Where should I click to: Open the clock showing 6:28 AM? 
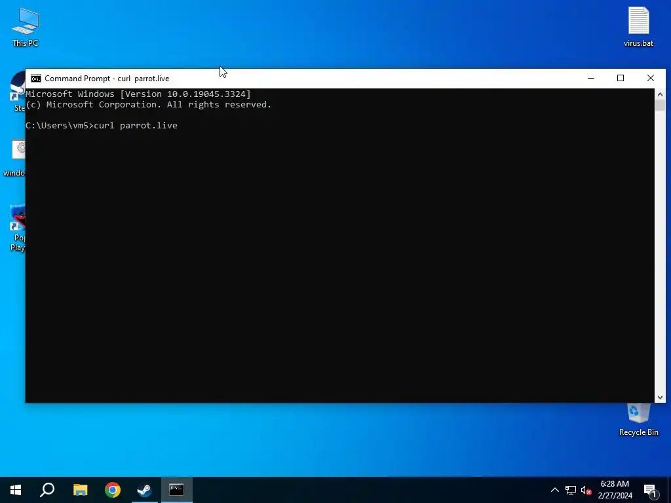click(615, 490)
